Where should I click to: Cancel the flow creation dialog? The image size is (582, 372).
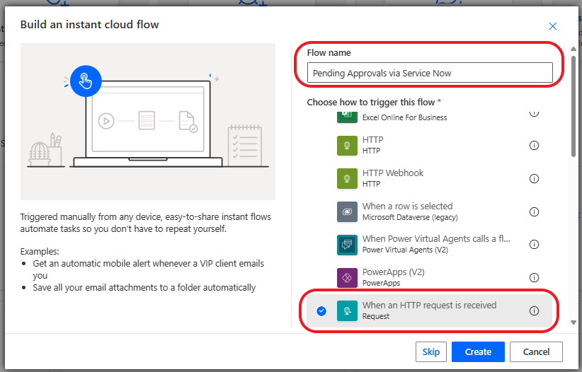click(x=536, y=351)
